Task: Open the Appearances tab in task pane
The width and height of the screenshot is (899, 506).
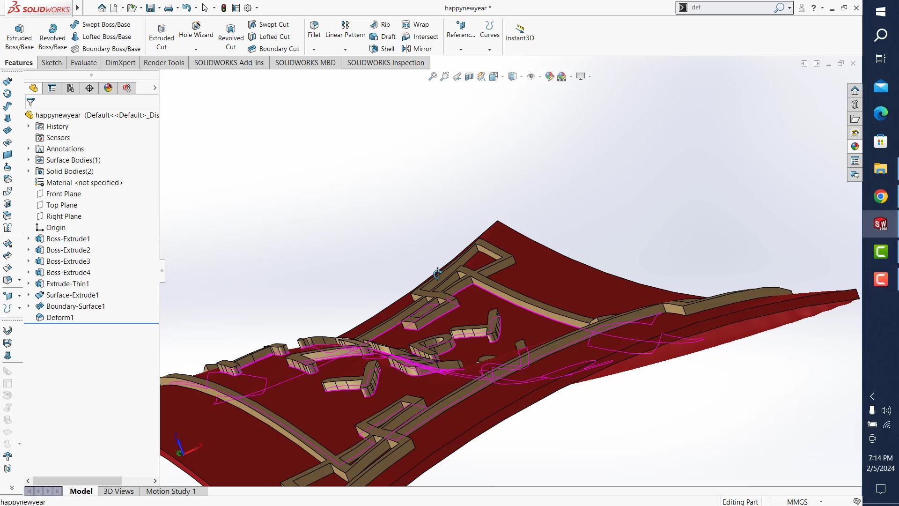Action: 855,147
